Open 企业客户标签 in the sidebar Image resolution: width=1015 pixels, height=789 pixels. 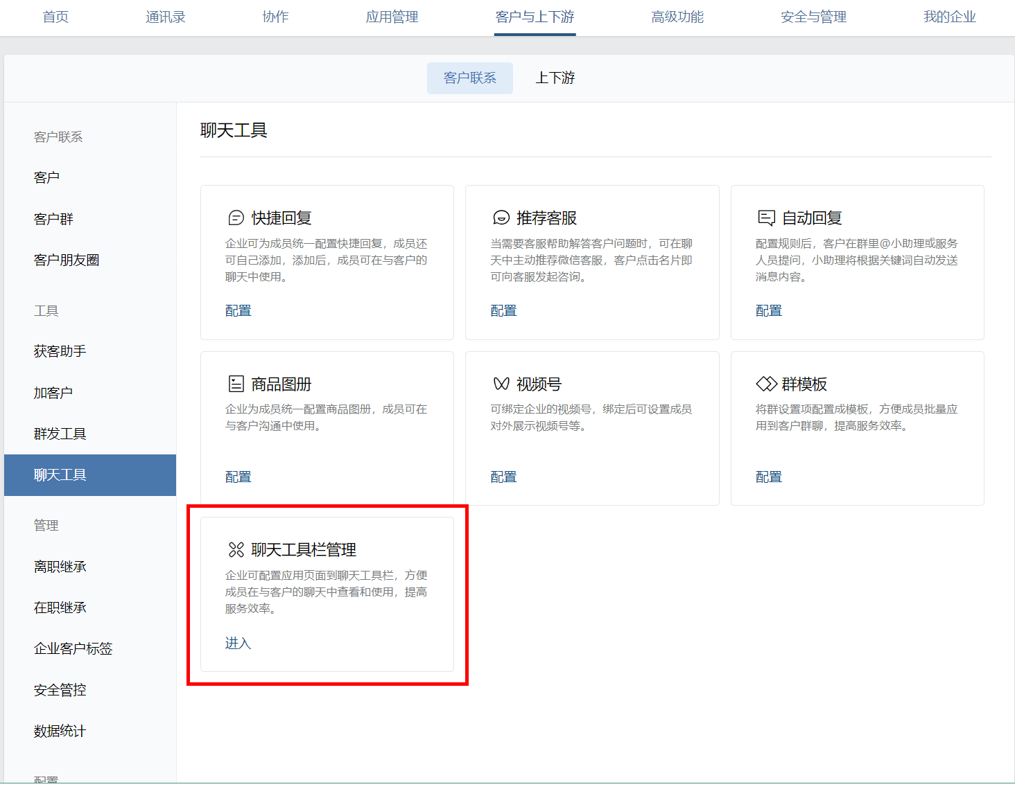[73, 649]
